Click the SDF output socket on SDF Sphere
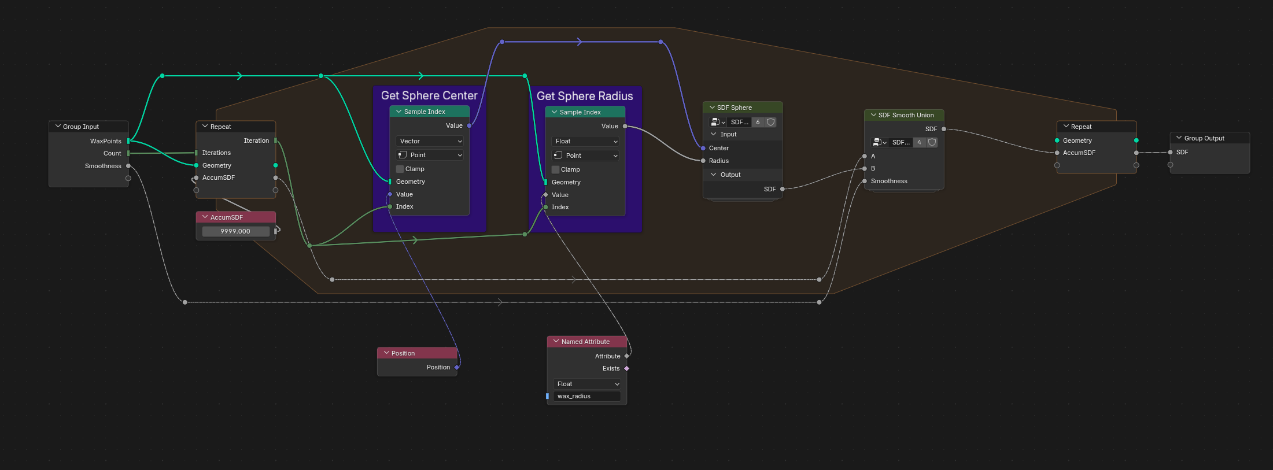Image resolution: width=1273 pixels, height=470 pixels. pyautogui.click(x=783, y=189)
